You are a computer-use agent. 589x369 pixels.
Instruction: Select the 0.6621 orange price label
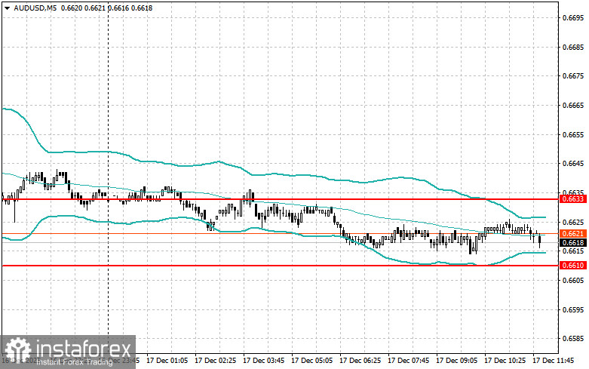coord(574,234)
